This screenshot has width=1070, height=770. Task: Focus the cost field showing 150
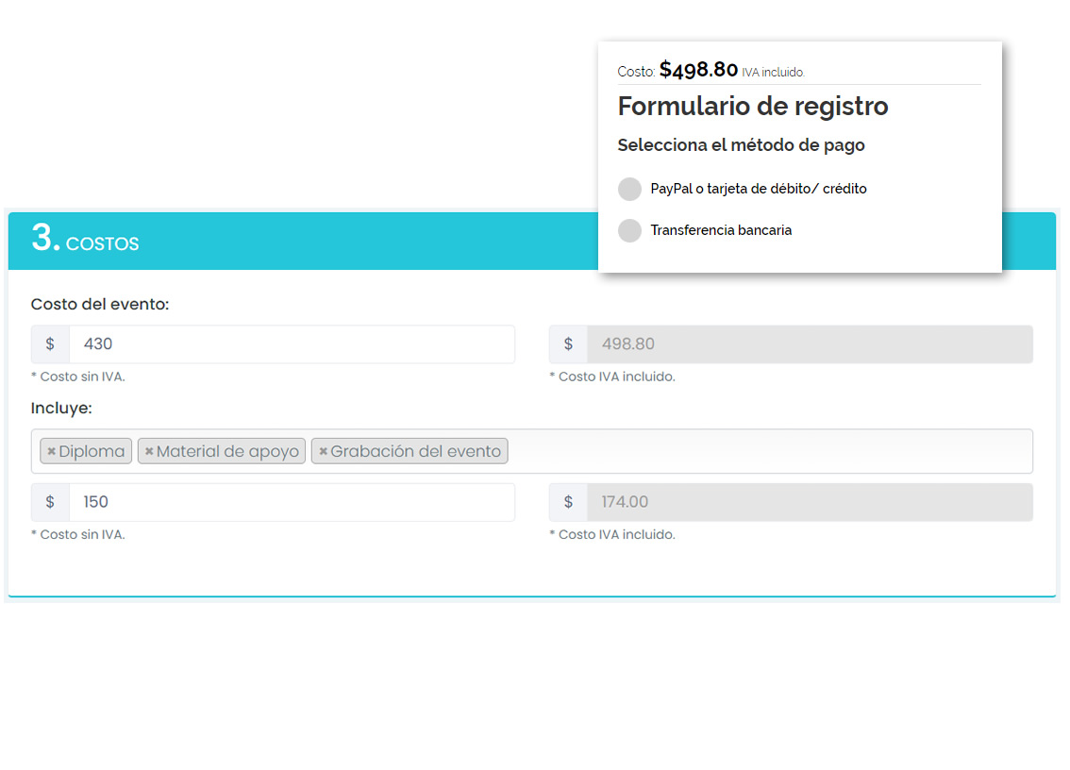(x=291, y=502)
